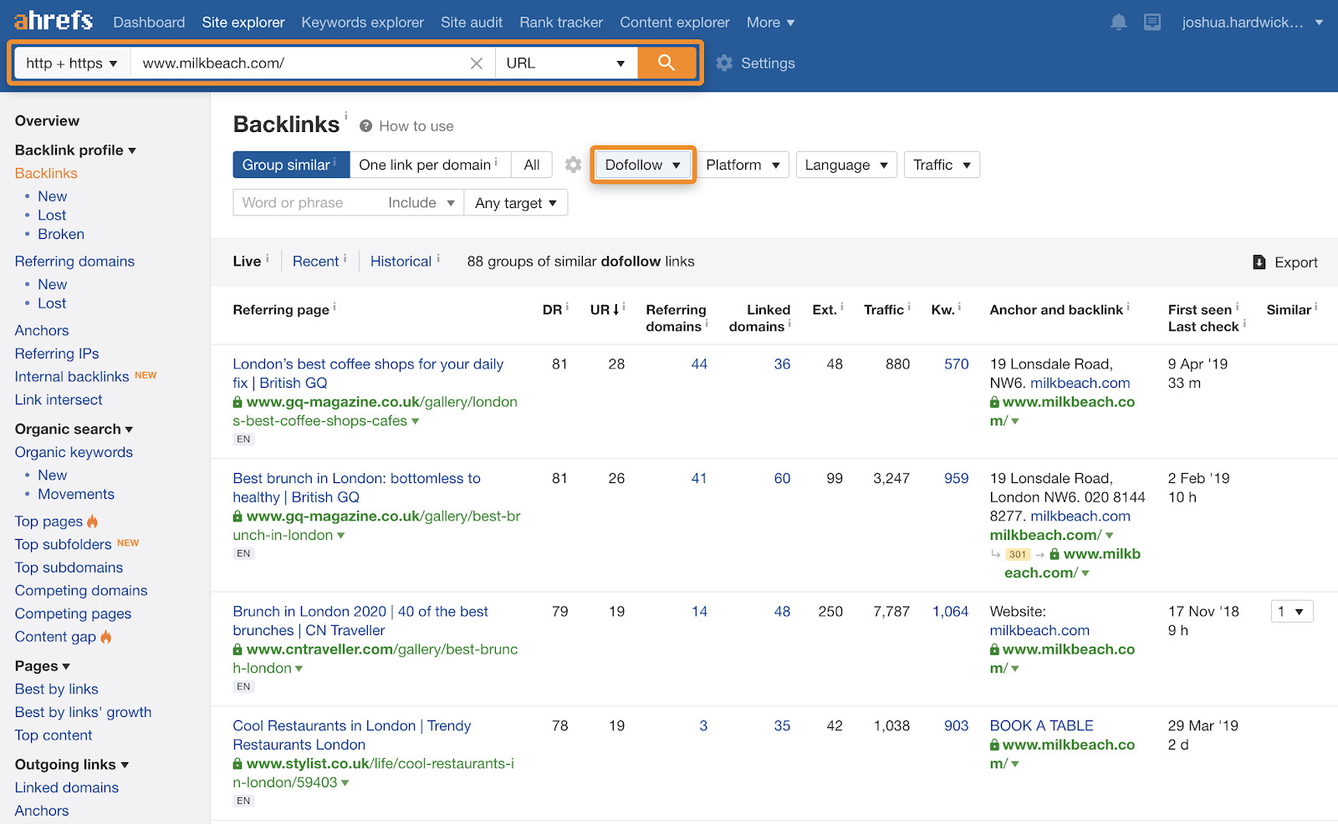View Anchors under Backlink profile

(41, 330)
